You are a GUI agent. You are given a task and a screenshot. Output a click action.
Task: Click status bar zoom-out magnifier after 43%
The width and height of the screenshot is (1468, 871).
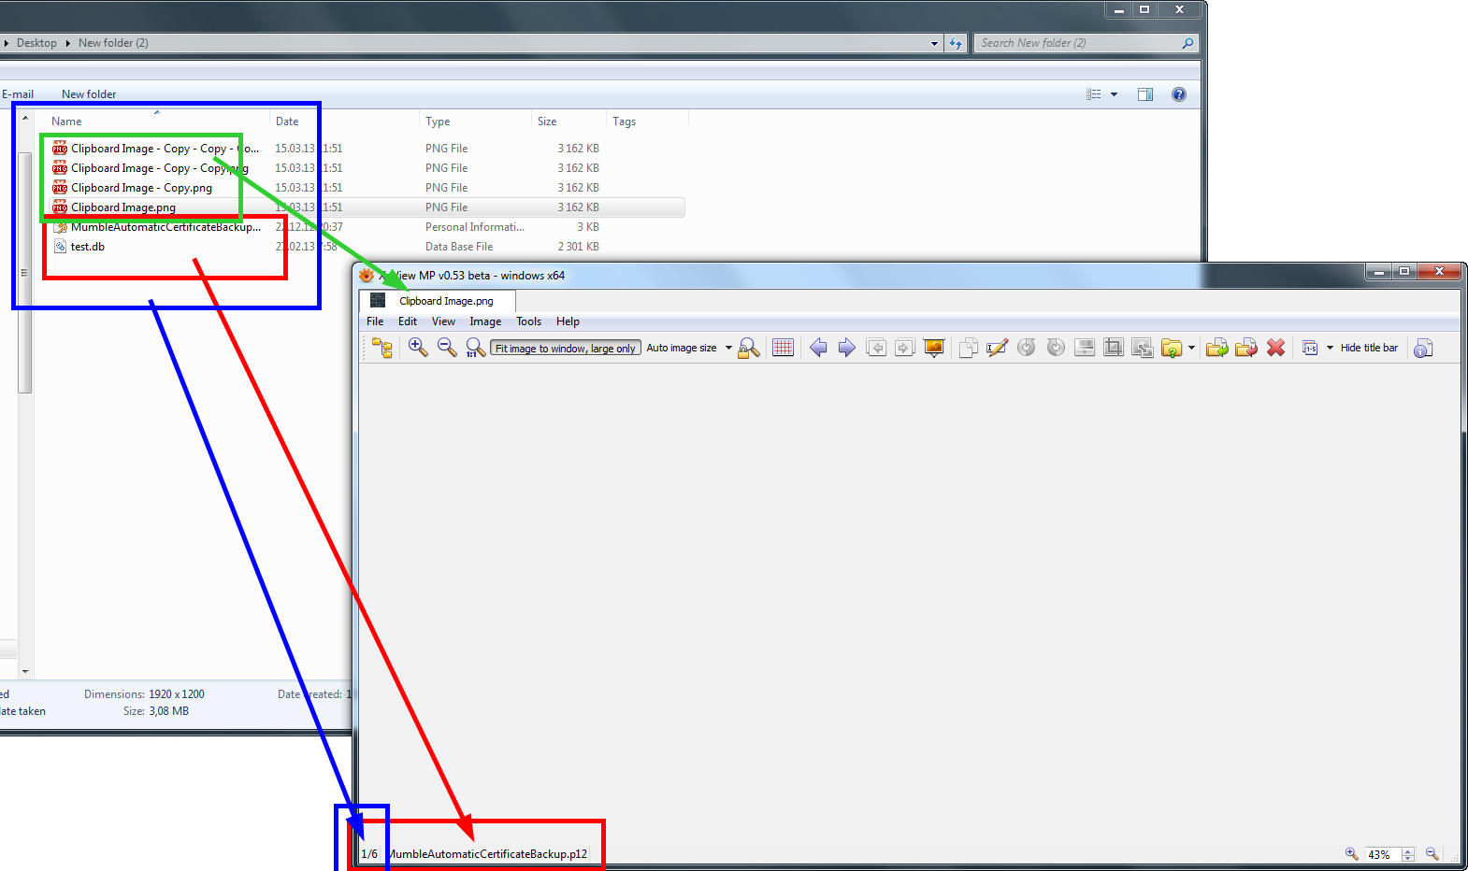(x=1432, y=854)
